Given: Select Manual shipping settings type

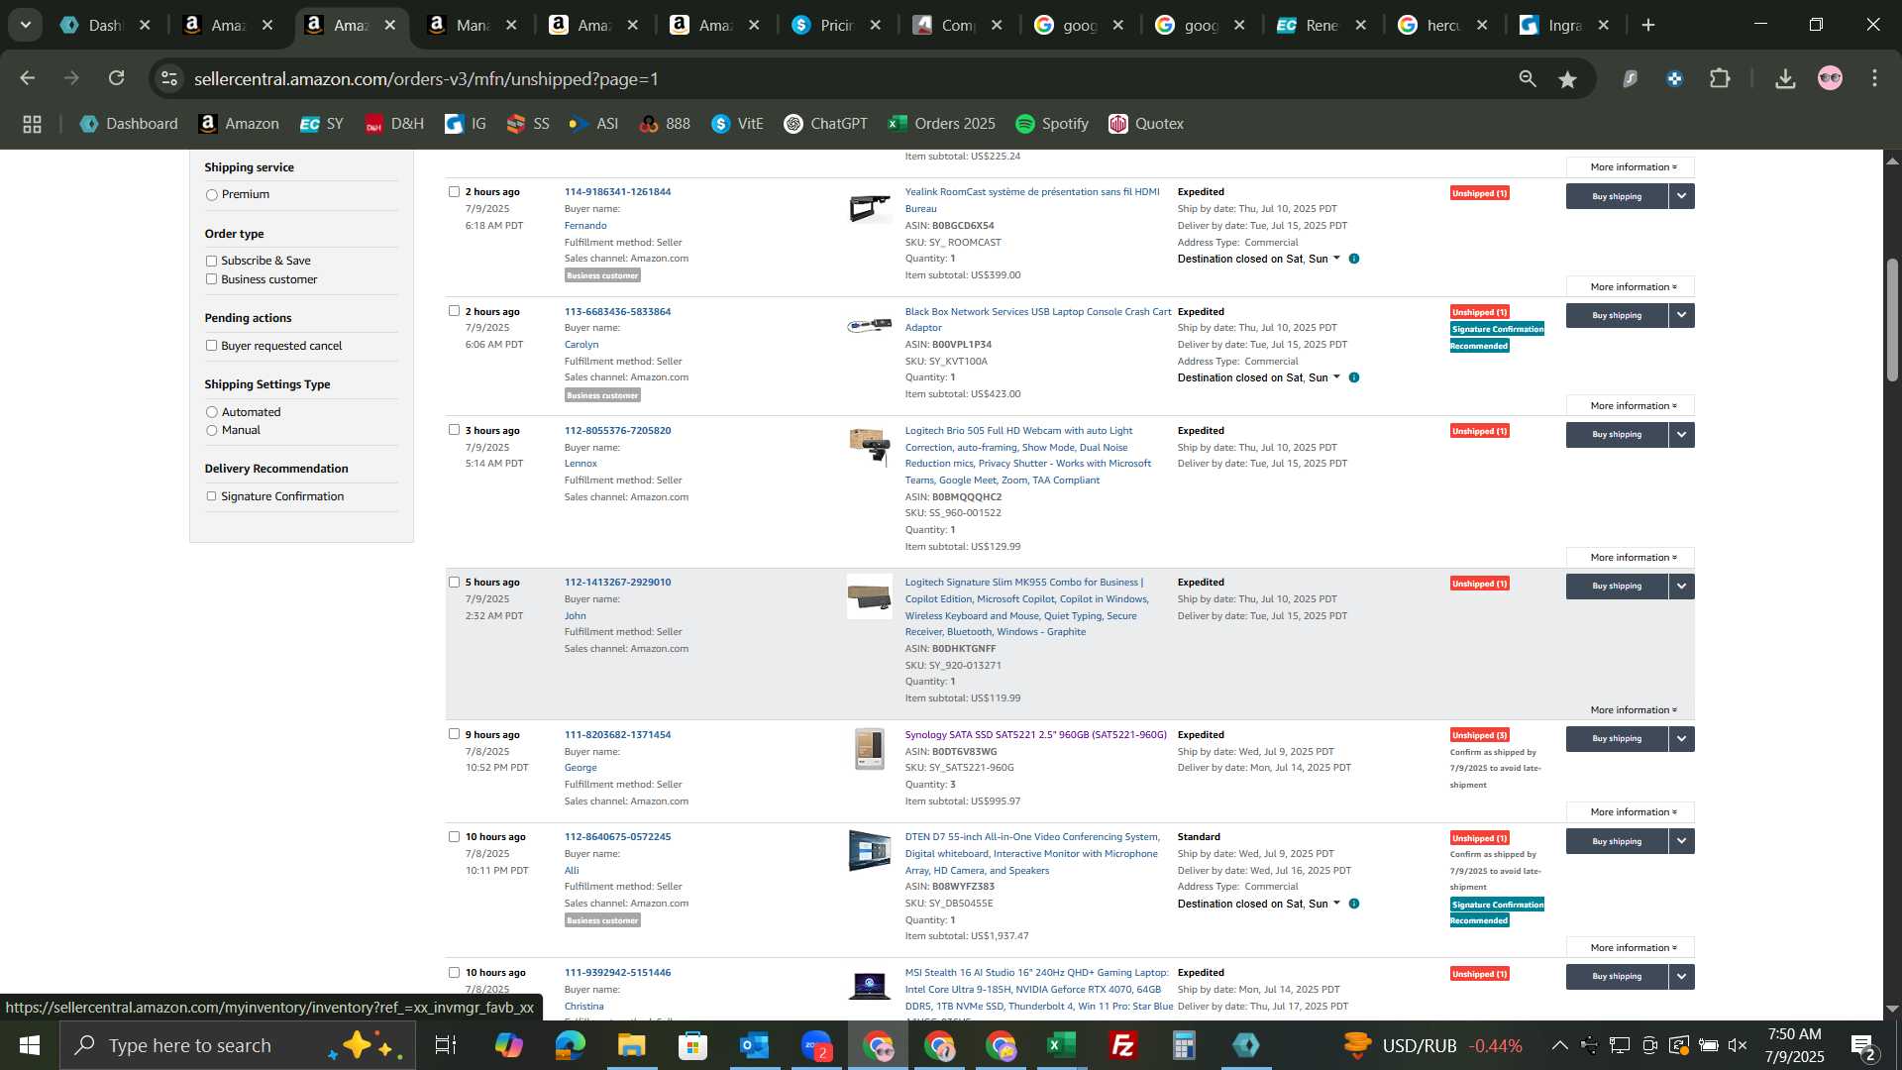Looking at the screenshot, I should click(211, 431).
